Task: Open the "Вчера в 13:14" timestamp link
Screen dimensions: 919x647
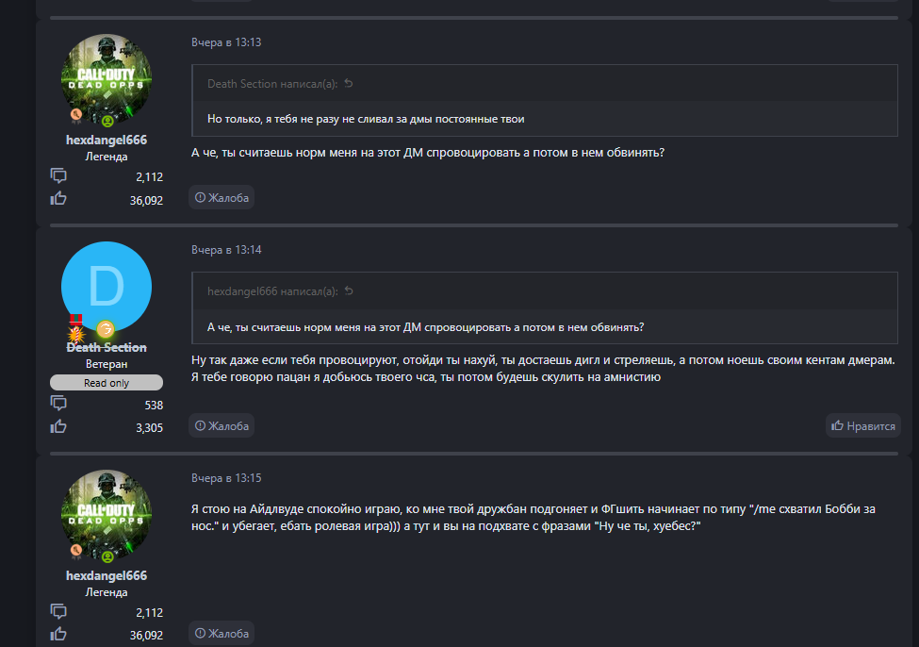Action: 226,250
